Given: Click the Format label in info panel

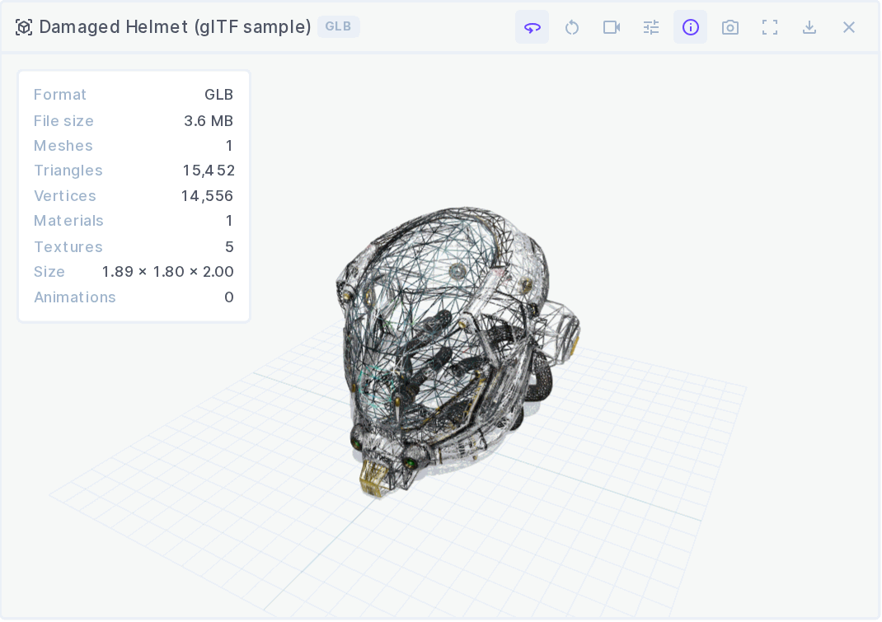Looking at the screenshot, I should pyautogui.click(x=60, y=95).
